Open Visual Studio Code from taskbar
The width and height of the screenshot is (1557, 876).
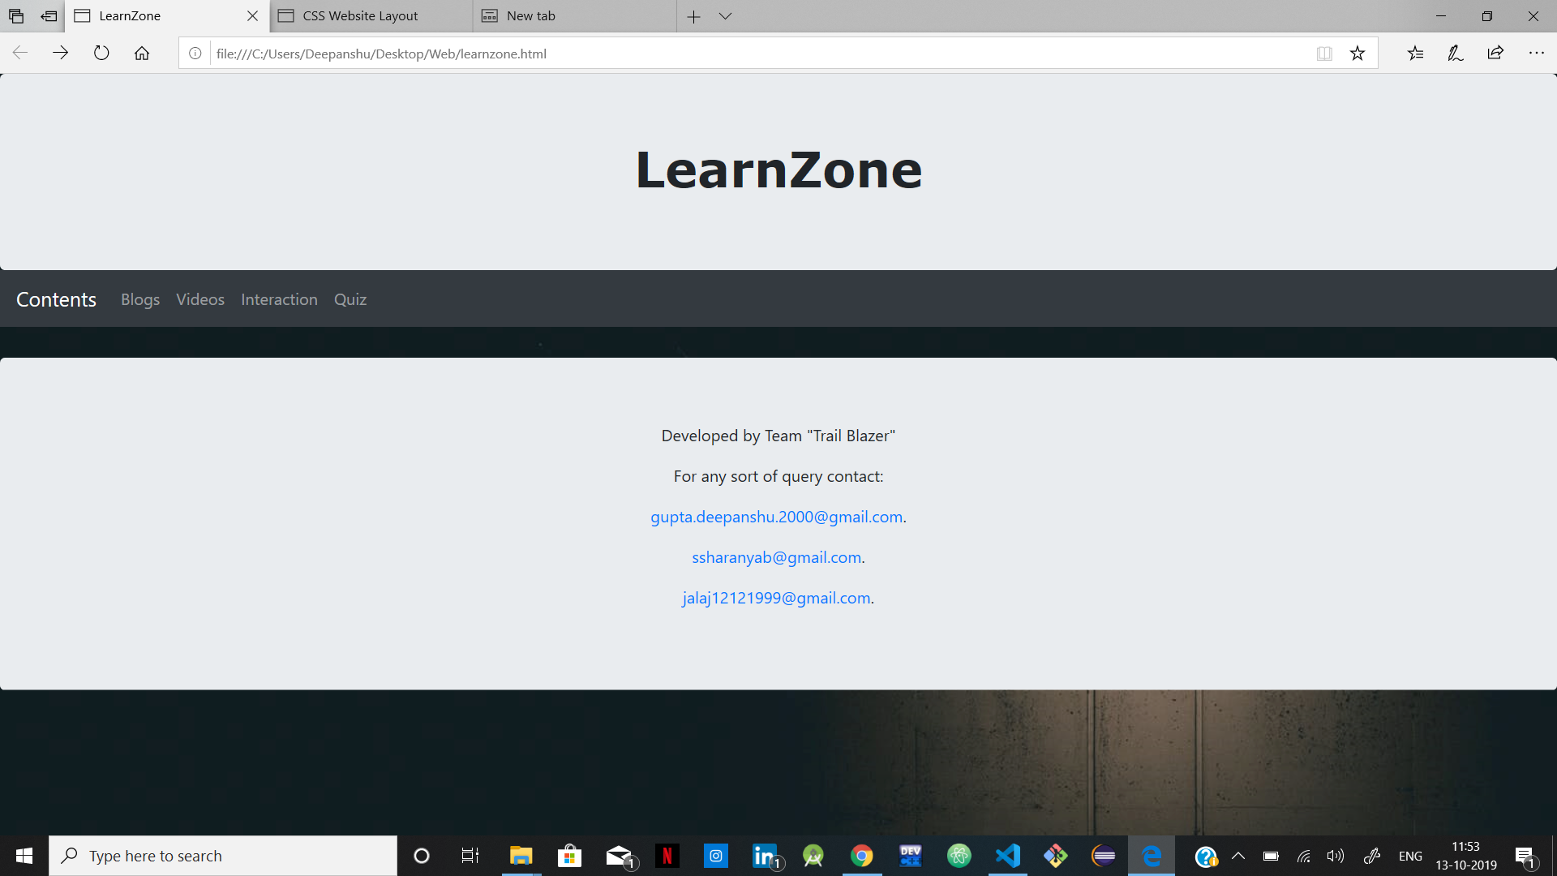coord(1007,856)
